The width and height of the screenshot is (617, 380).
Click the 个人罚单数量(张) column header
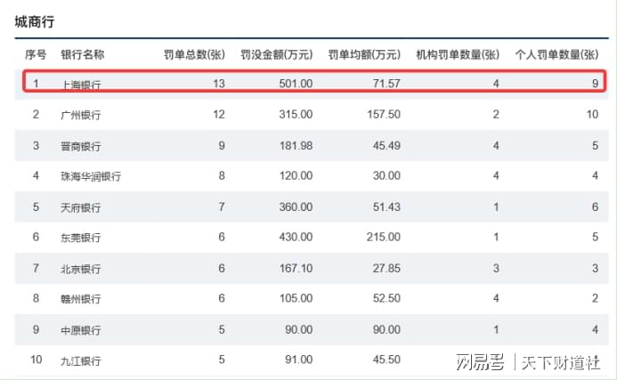tap(557, 55)
